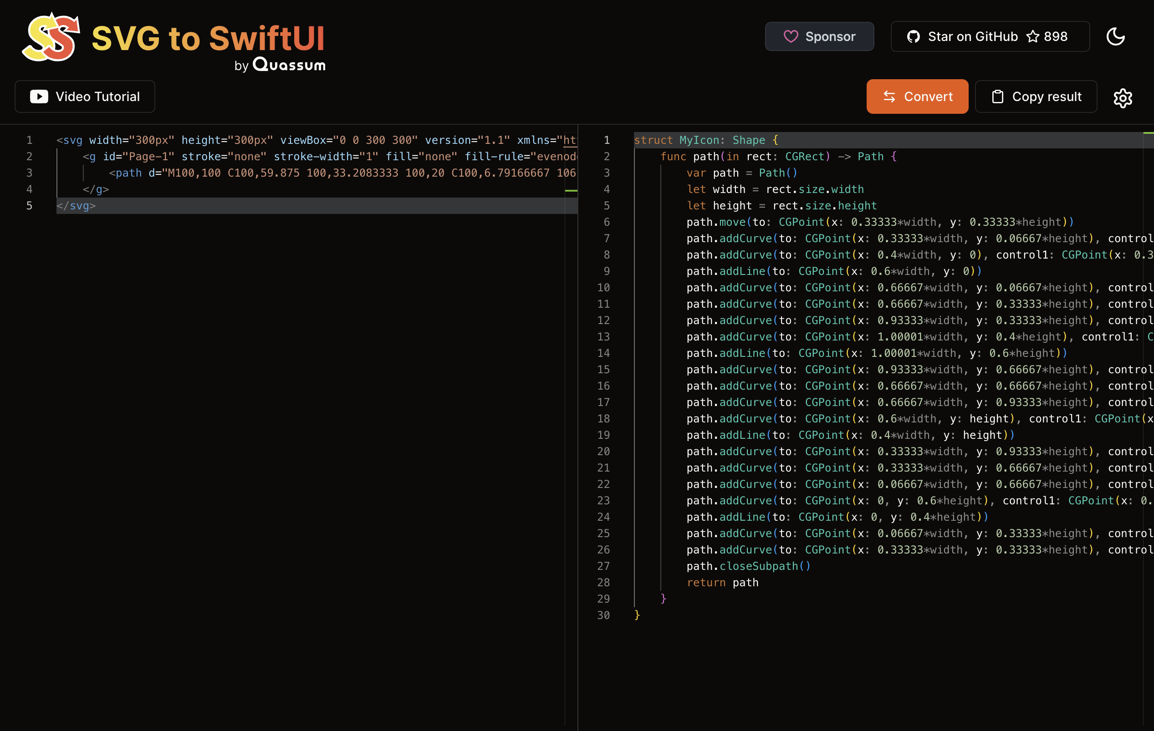Image resolution: width=1154 pixels, height=731 pixels.
Task: Click var path = Path() line
Action: click(742, 173)
